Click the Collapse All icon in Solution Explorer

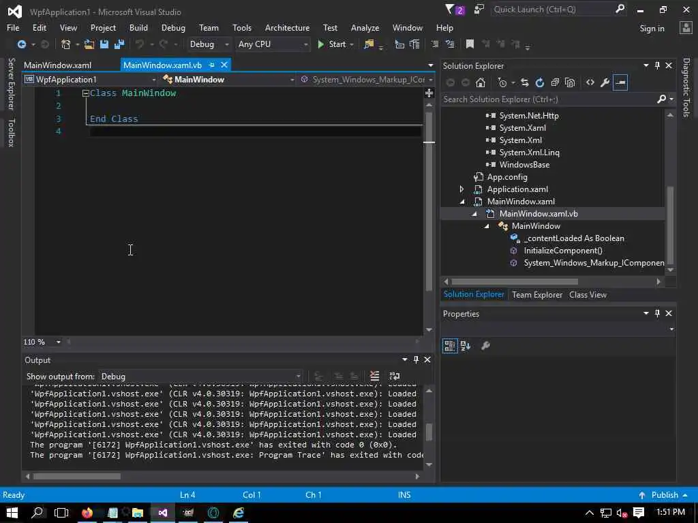555,82
